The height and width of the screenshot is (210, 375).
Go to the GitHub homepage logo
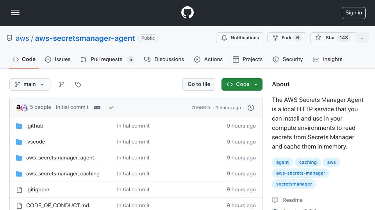point(187,12)
